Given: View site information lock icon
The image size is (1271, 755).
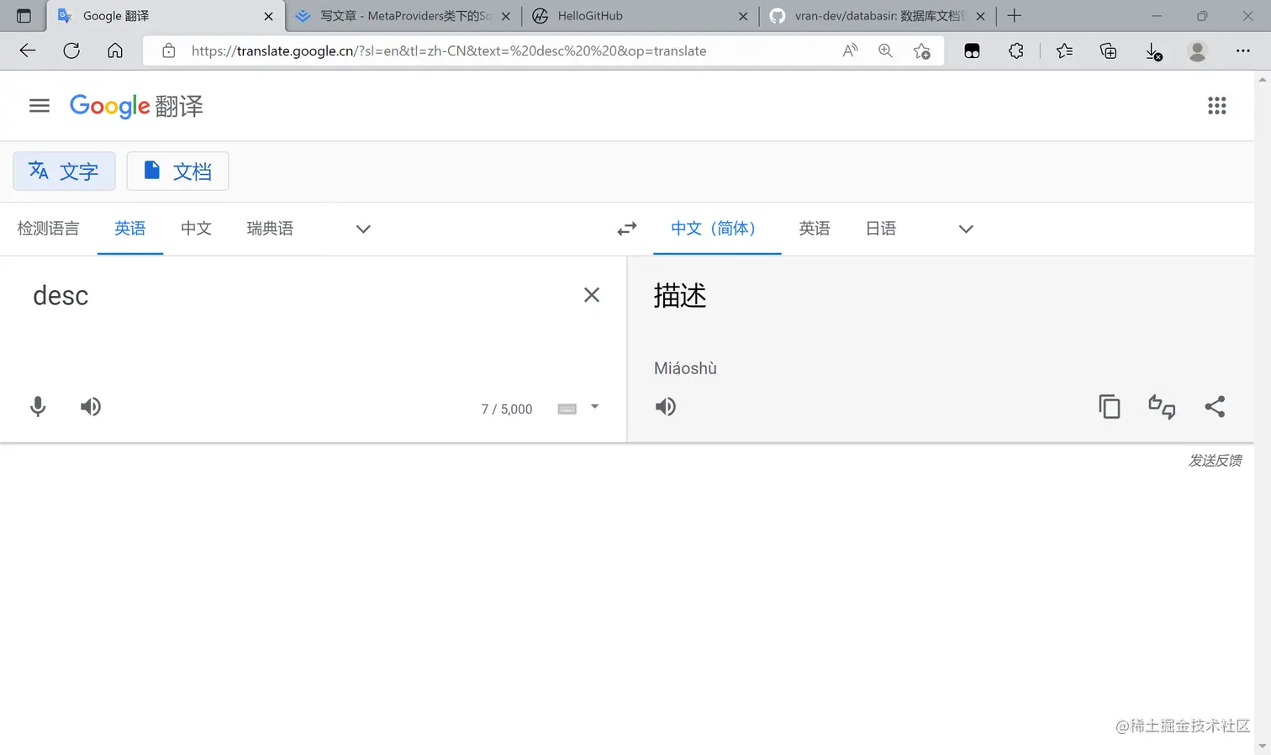Looking at the screenshot, I should pos(169,50).
